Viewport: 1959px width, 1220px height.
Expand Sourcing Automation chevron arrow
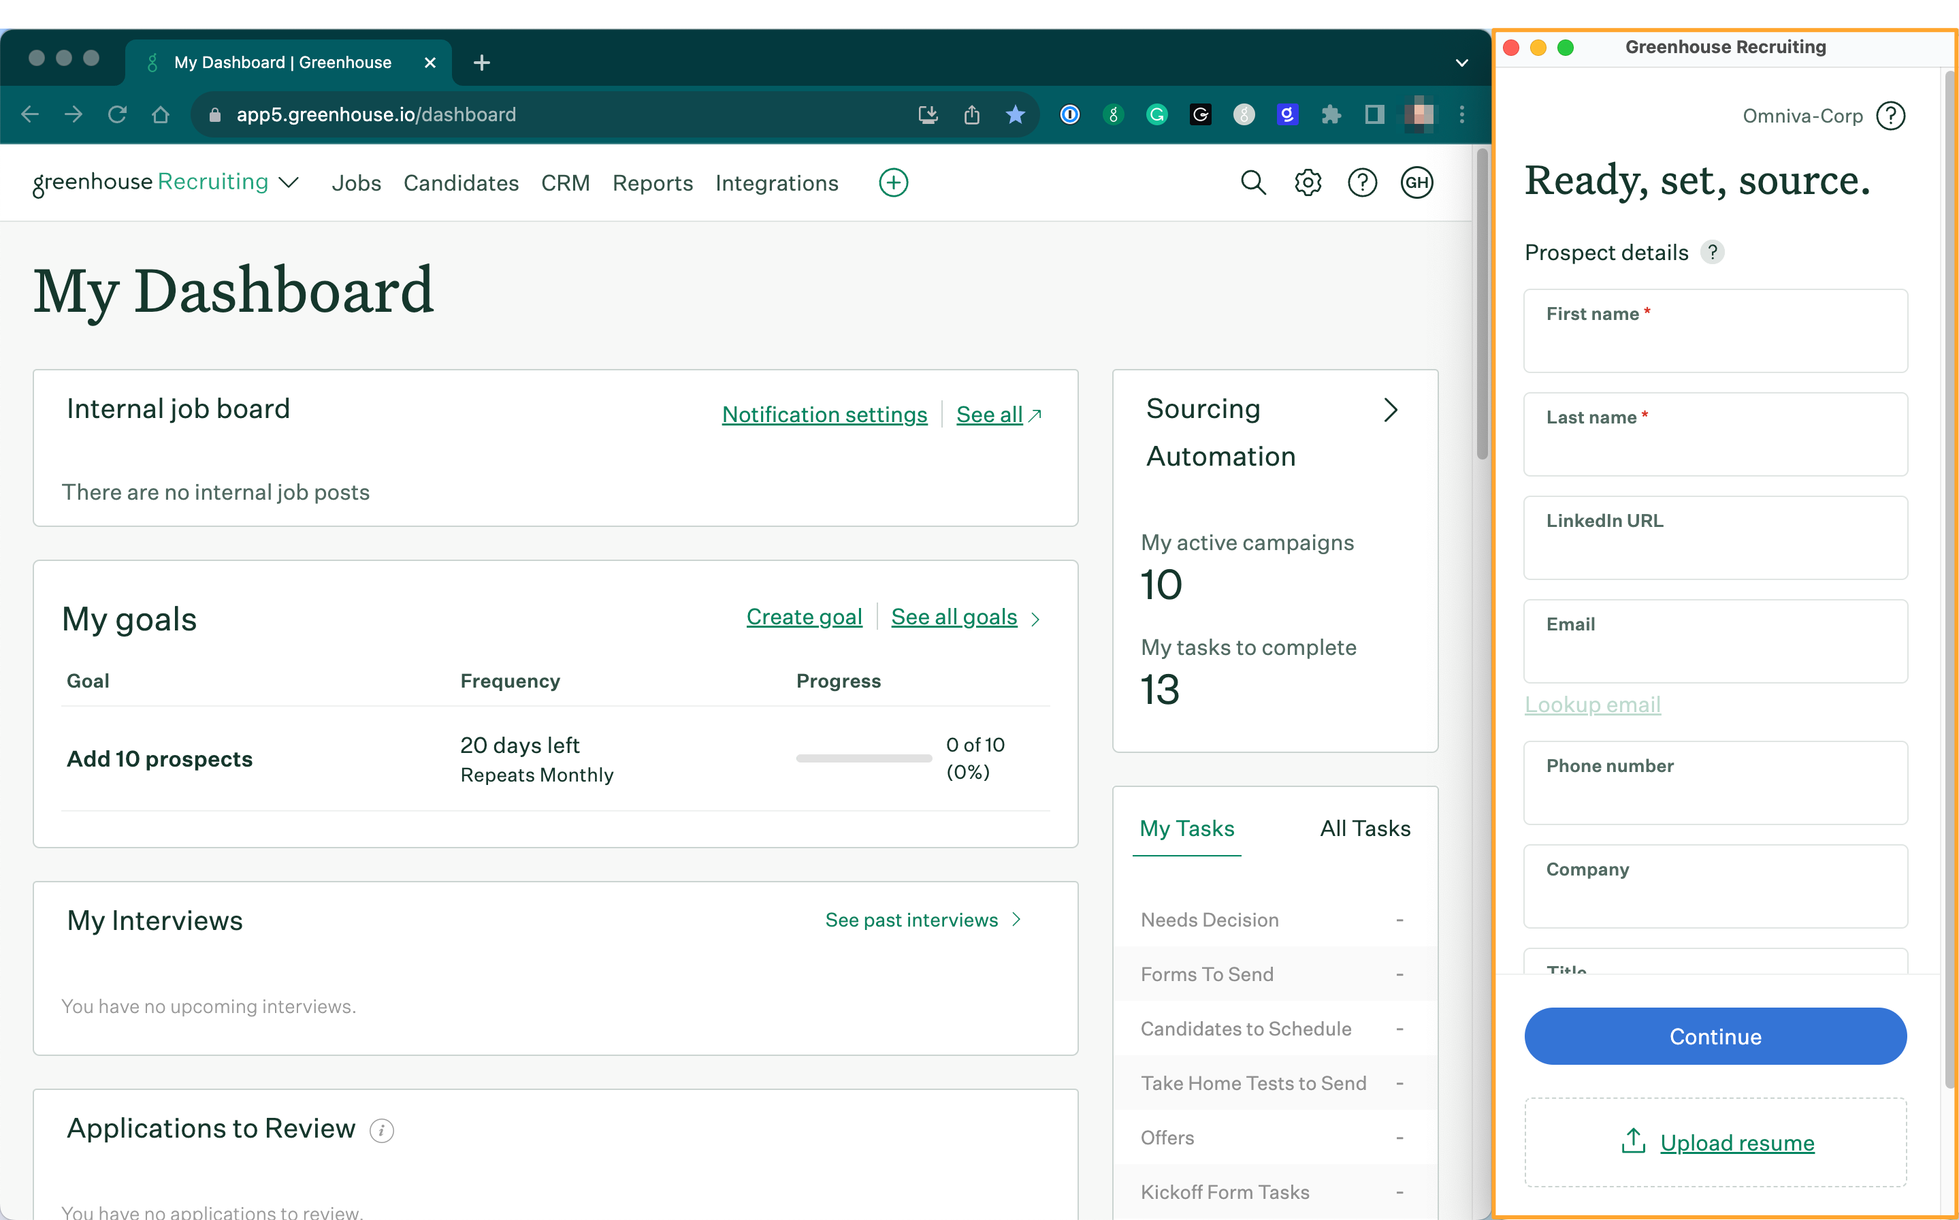point(1389,410)
